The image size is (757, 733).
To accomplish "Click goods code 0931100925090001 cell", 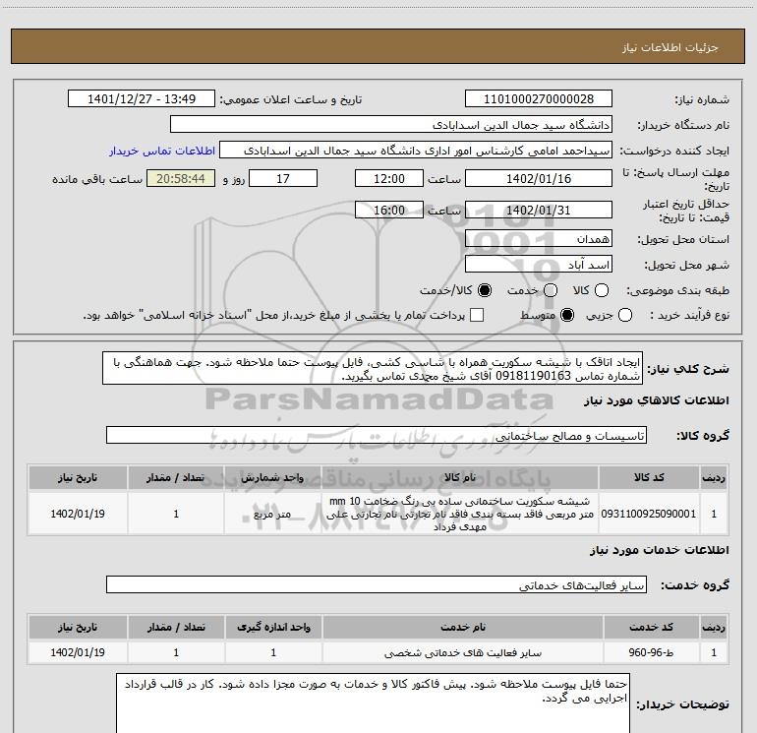I will (649, 514).
